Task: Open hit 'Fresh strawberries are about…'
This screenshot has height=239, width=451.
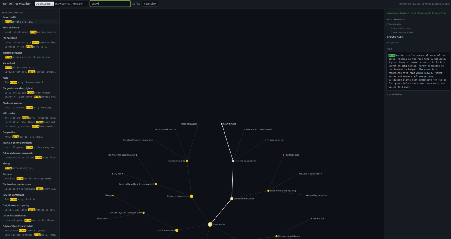Action: pyautogui.click(x=31, y=137)
